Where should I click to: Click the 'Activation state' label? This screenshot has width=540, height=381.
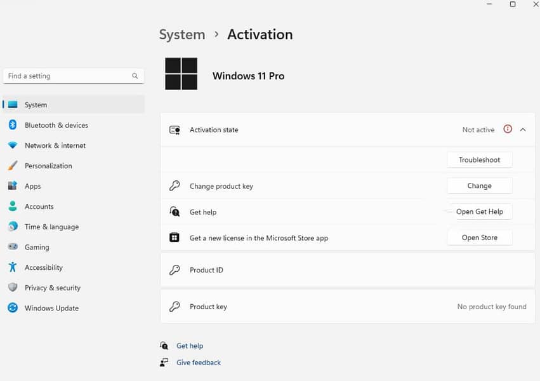(x=214, y=130)
